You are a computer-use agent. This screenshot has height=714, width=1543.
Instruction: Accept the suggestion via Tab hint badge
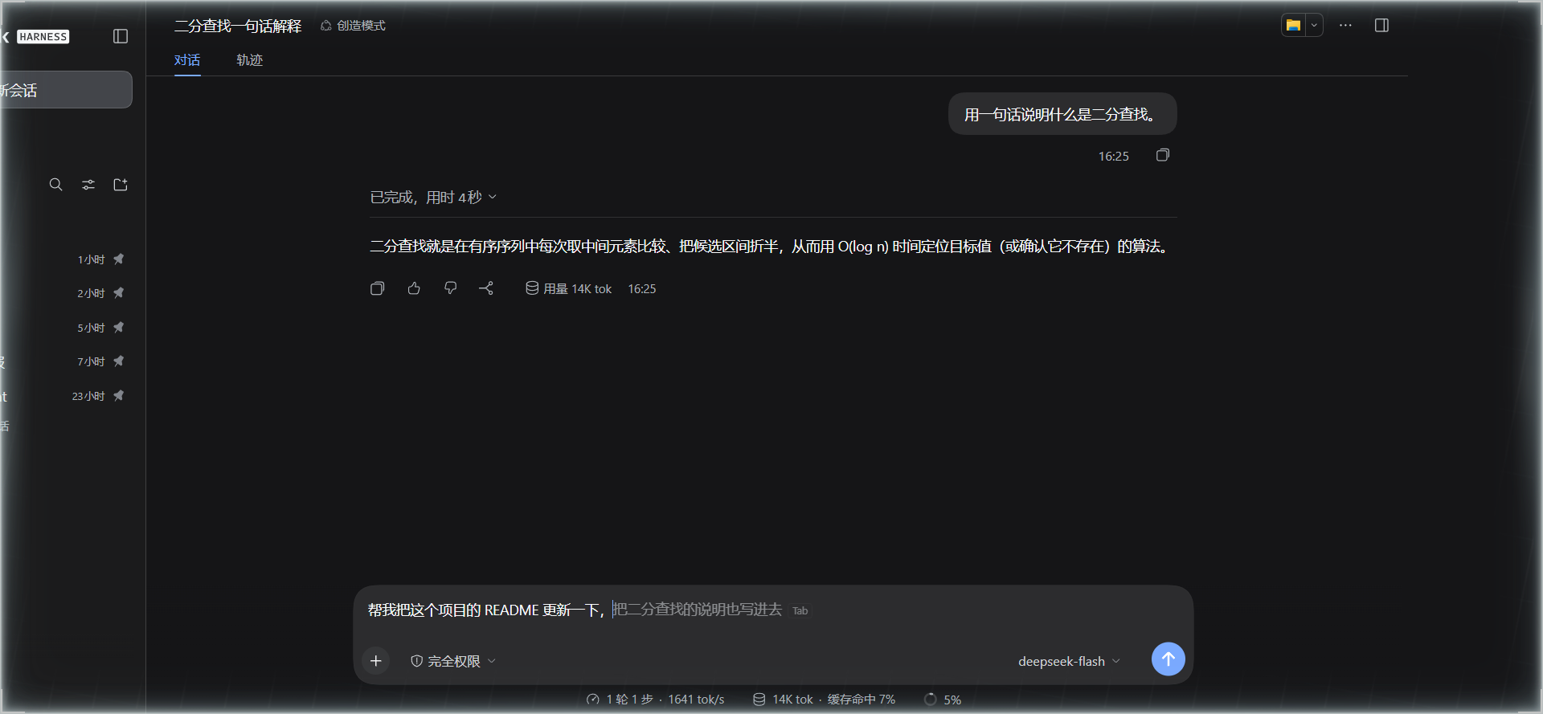click(x=800, y=611)
